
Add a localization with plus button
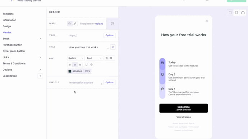coord(40,76)
